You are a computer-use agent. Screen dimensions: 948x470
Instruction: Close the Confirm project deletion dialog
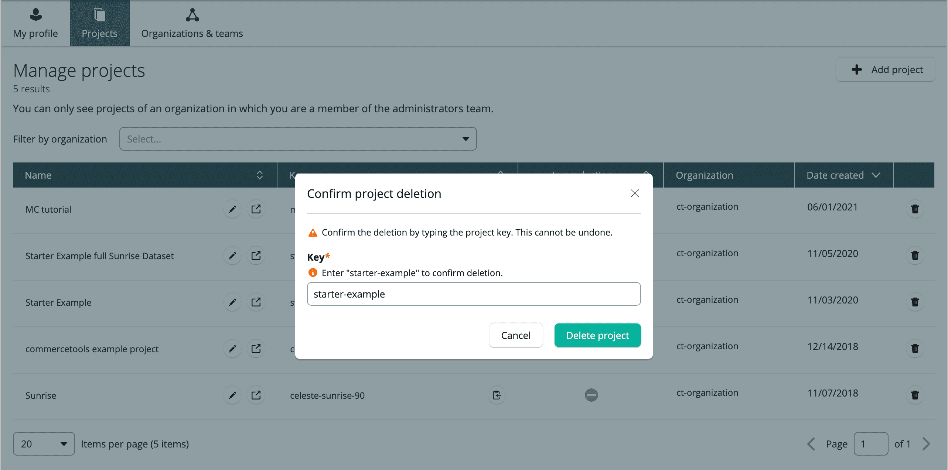click(634, 193)
